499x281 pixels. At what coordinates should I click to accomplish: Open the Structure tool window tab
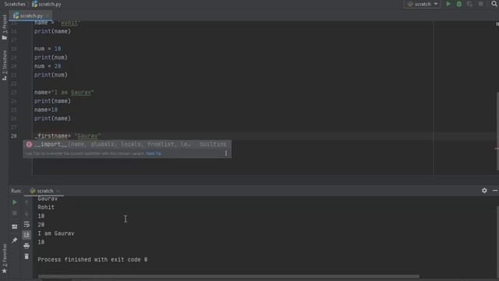4,66
